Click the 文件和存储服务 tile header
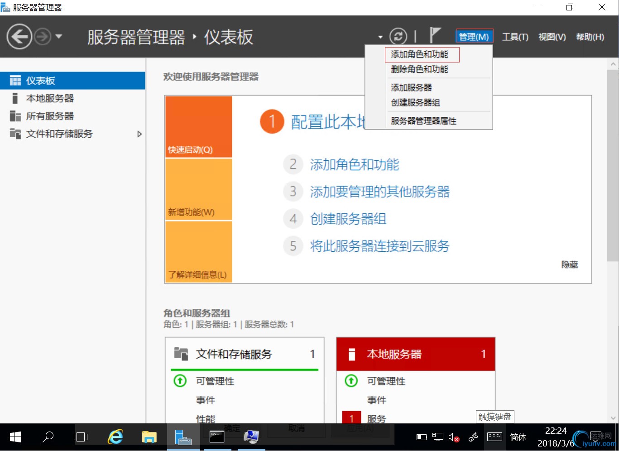This screenshot has height=451, width=619. click(x=245, y=354)
